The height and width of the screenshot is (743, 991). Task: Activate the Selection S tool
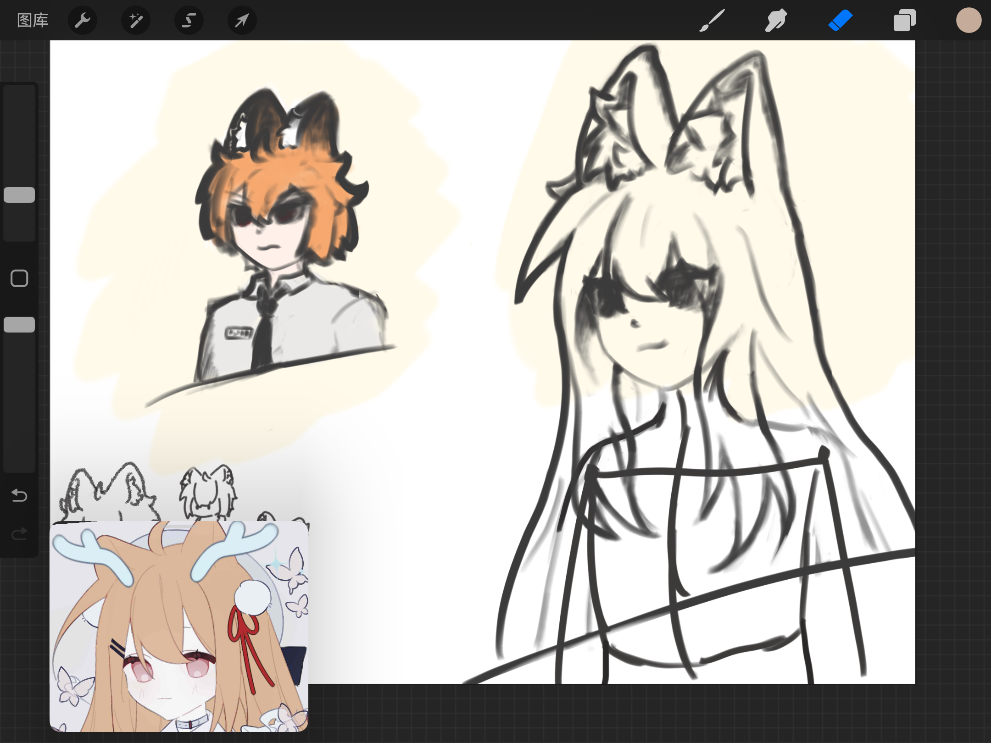(189, 20)
